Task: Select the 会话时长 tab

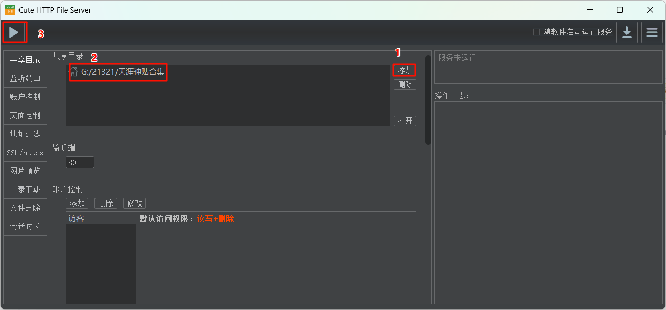Action: point(25,227)
